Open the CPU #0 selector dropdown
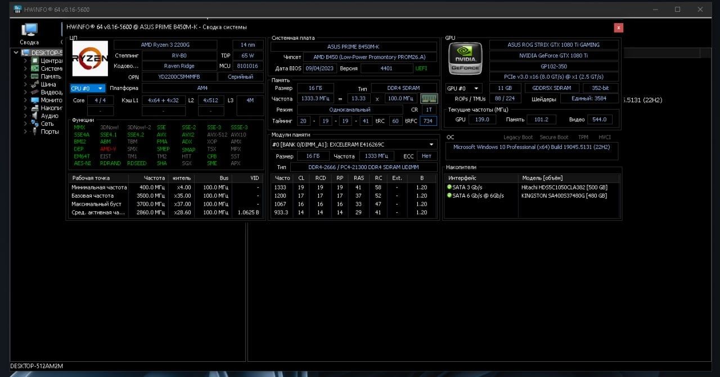720x377 pixels. click(x=88, y=88)
